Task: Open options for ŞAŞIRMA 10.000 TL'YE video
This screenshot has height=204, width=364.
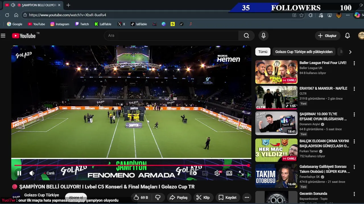Action: point(354,114)
